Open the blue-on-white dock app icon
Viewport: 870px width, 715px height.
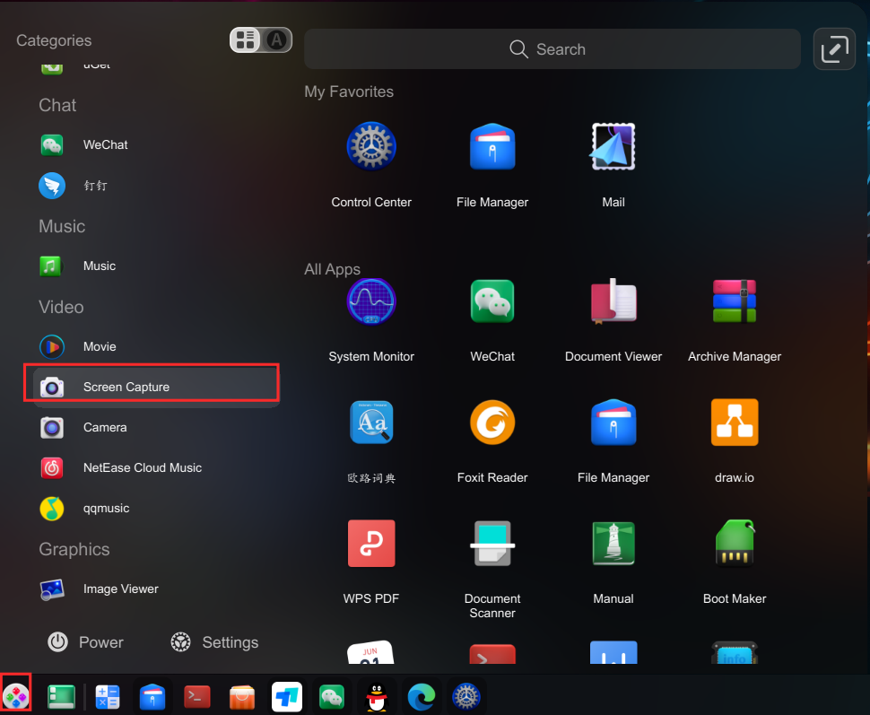point(287,697)
